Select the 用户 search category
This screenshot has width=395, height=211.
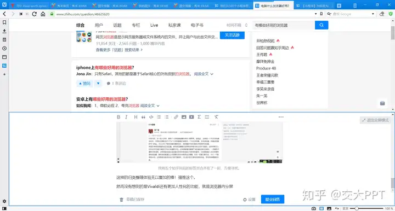(x=99, y=25)
